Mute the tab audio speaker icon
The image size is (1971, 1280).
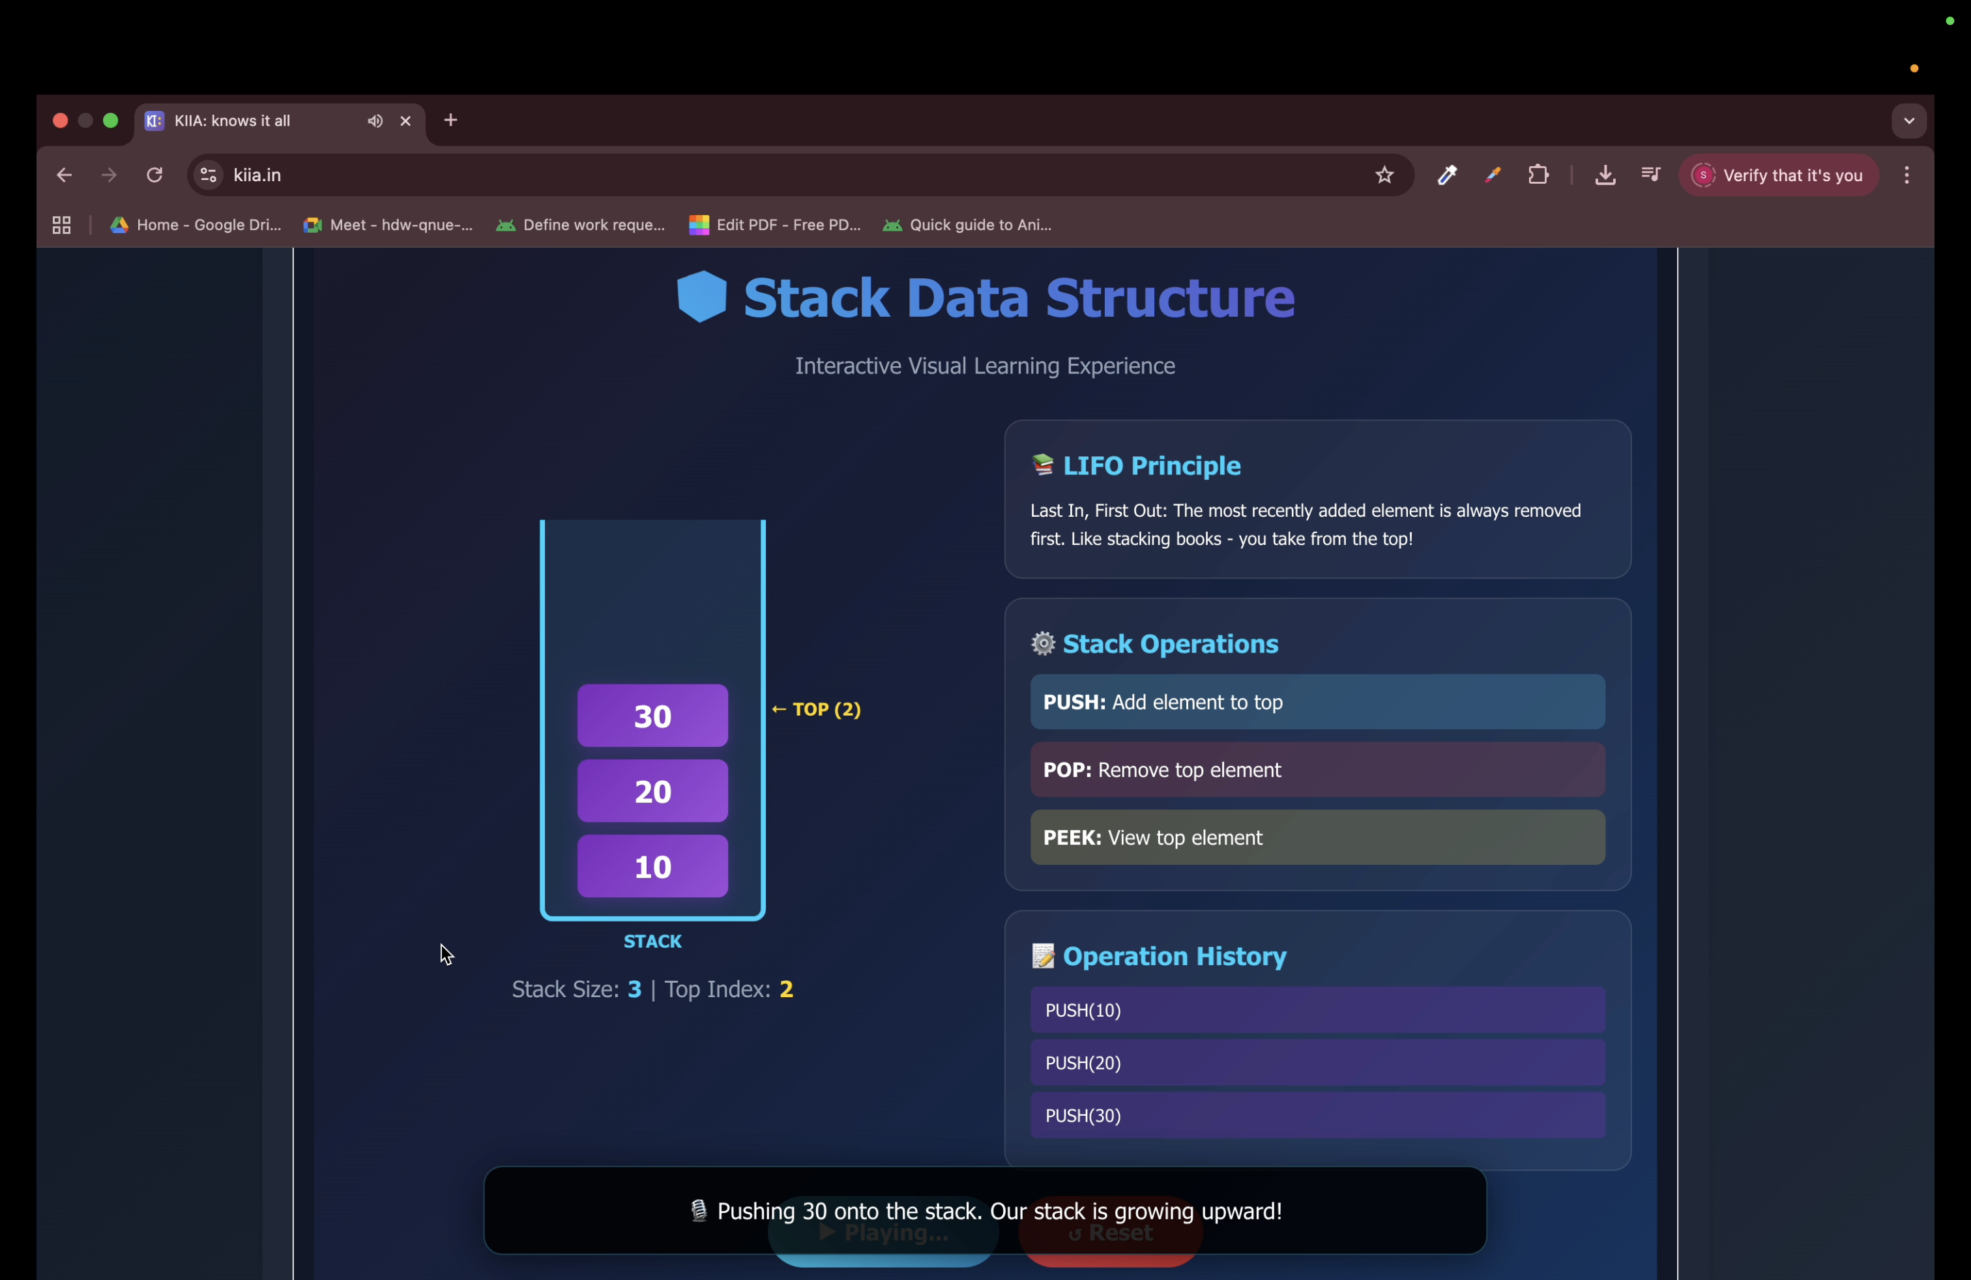(x=375, y=121)
